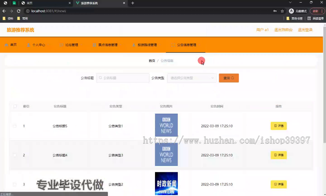Expand the 个人中心 navigation menu
The height and width of the screenshot is (196, 326).
click(x=38, y=45)
